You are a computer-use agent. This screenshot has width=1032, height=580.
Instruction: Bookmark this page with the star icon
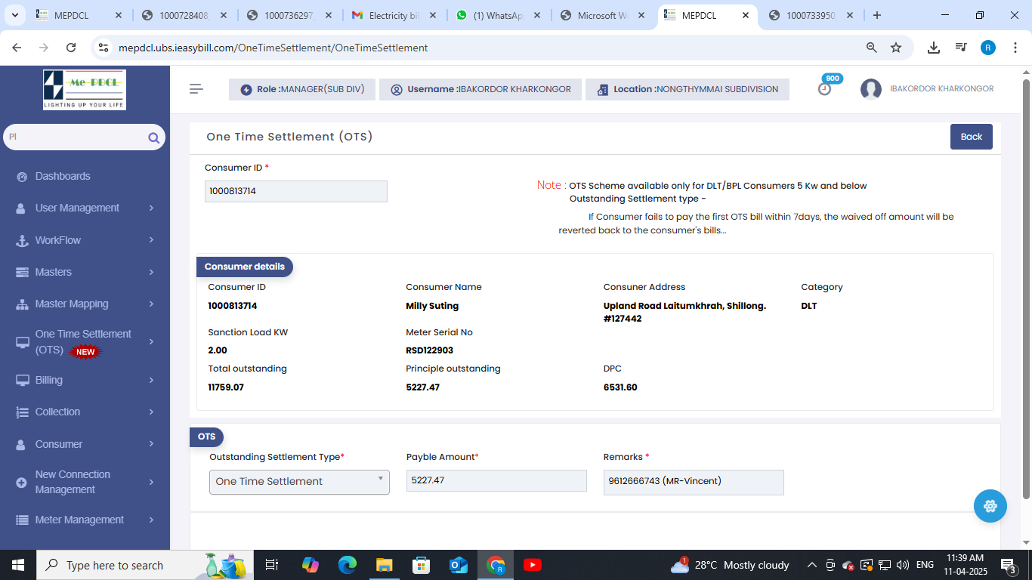[896, 48]
